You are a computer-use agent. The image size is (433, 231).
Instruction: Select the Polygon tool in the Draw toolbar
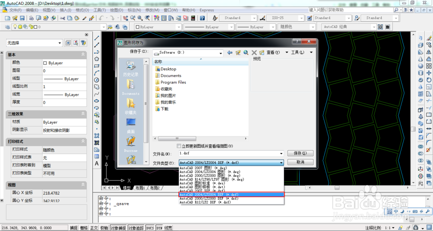[x=97, y=59]
